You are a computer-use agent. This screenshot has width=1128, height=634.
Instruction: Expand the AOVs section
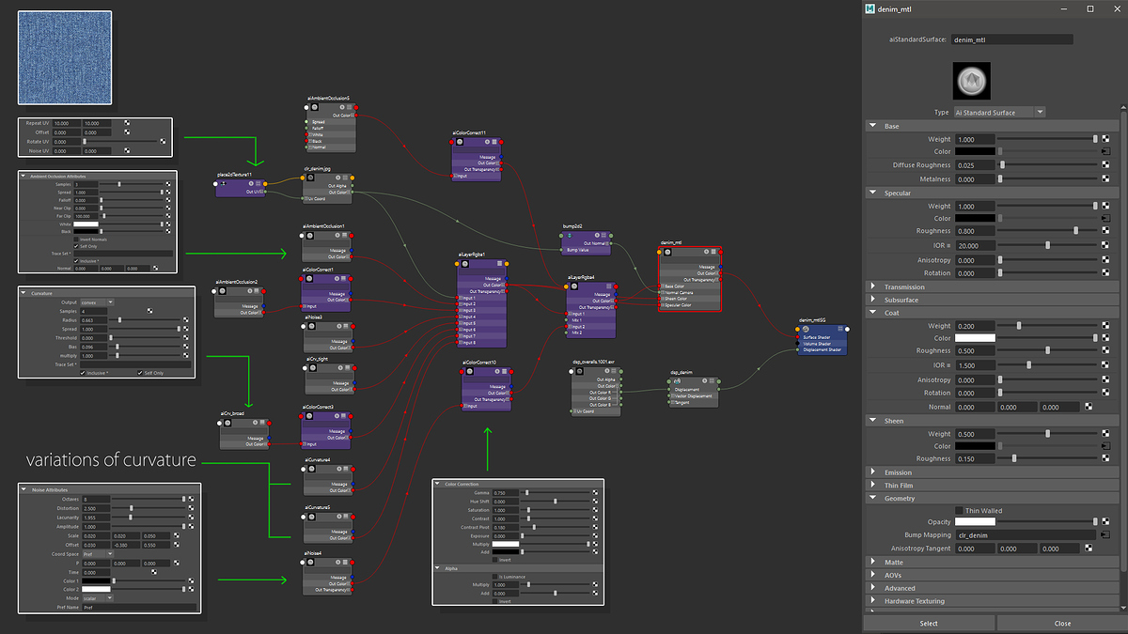tap(873, 575)
